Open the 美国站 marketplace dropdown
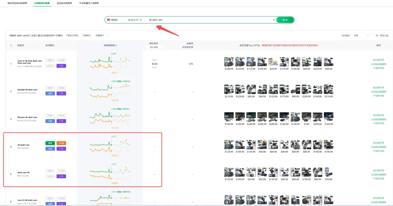 (x=116, y=20)
